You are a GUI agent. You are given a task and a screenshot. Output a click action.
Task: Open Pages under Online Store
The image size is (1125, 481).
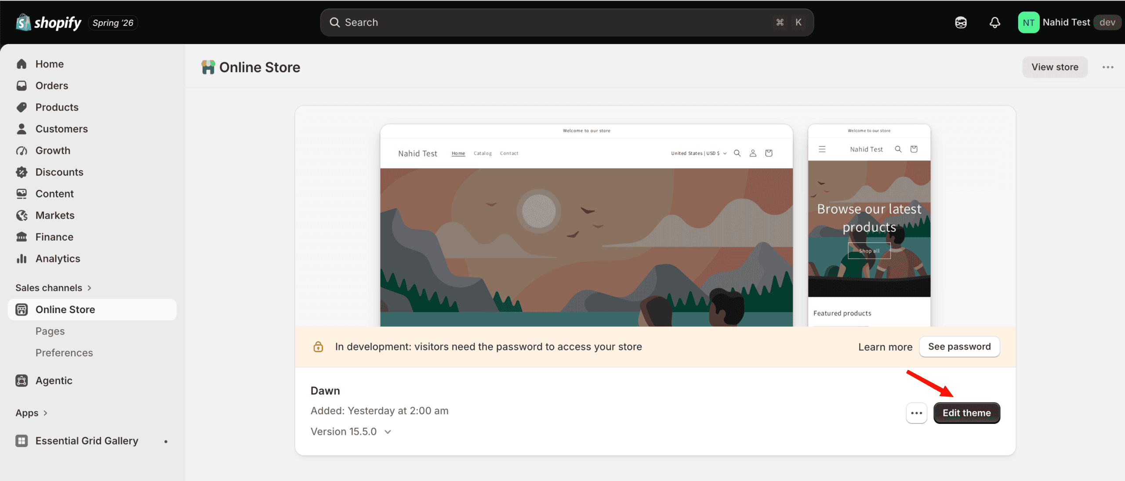(x=92, y=331)
